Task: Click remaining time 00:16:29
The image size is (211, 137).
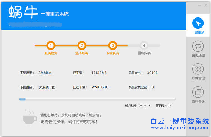Action: pos(144,106)
